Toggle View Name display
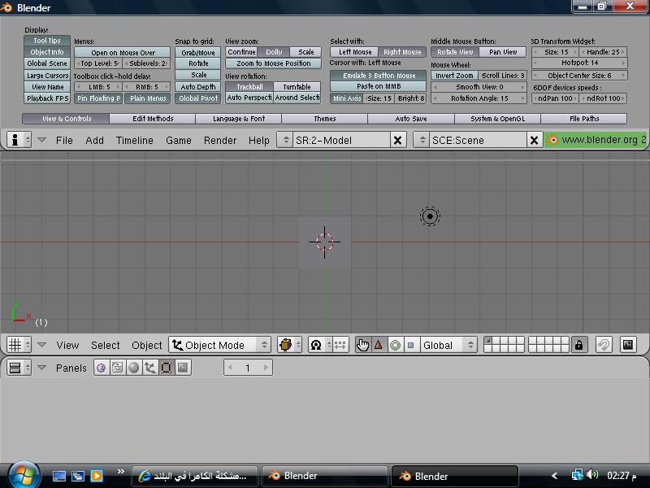The width and height of the screenshot is (650, 488). 47,87
